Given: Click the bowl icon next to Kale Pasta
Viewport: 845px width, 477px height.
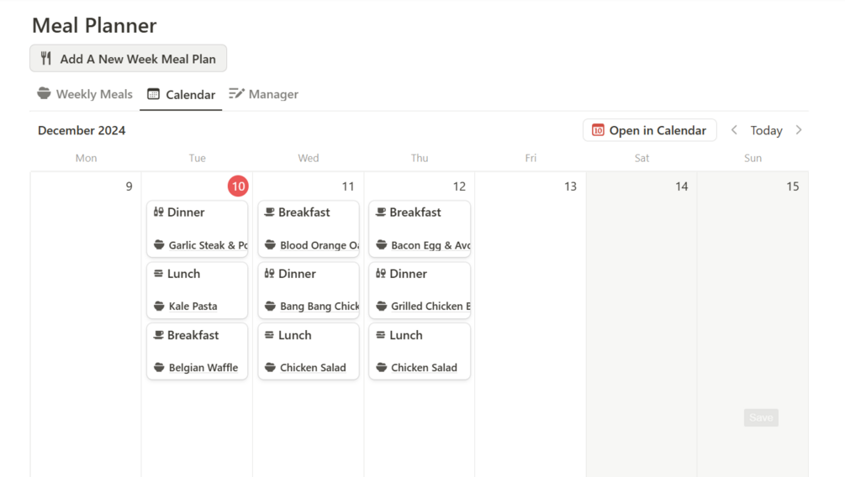Looking at the screenshot, I should (159, 307).
